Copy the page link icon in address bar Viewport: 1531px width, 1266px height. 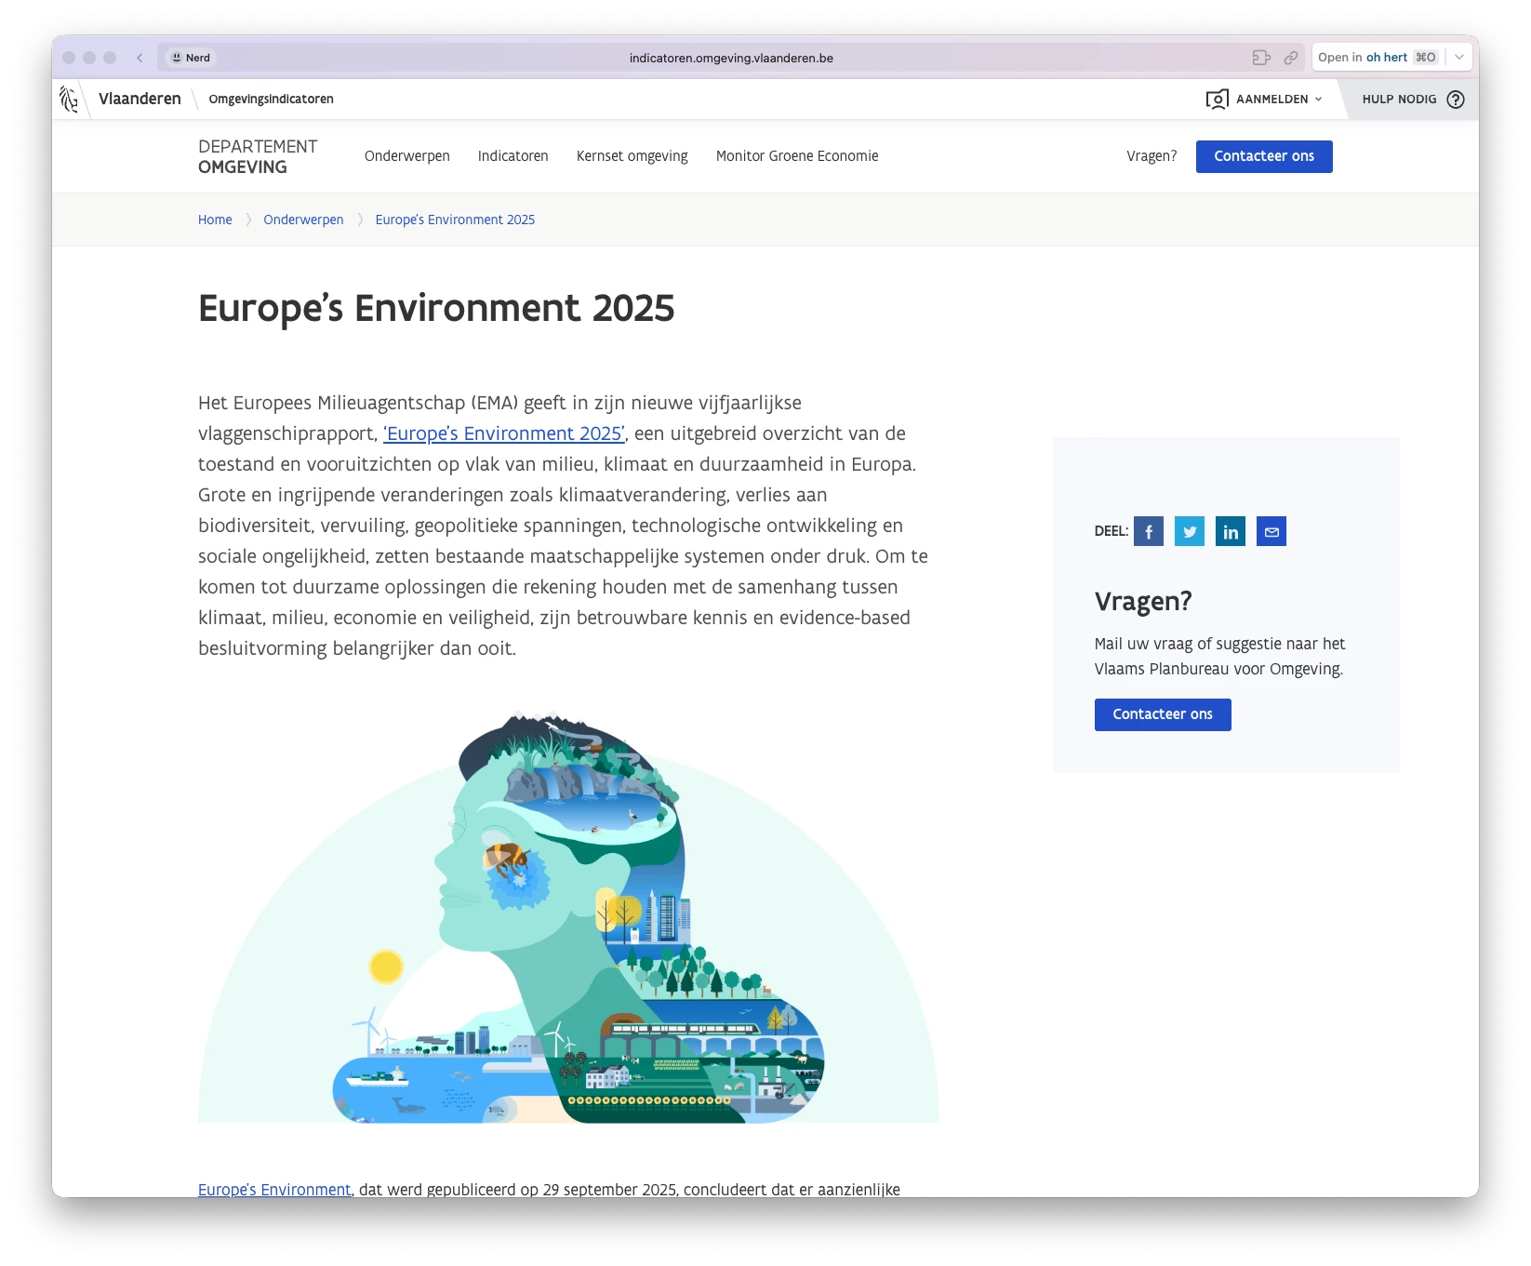[1290, 58]
